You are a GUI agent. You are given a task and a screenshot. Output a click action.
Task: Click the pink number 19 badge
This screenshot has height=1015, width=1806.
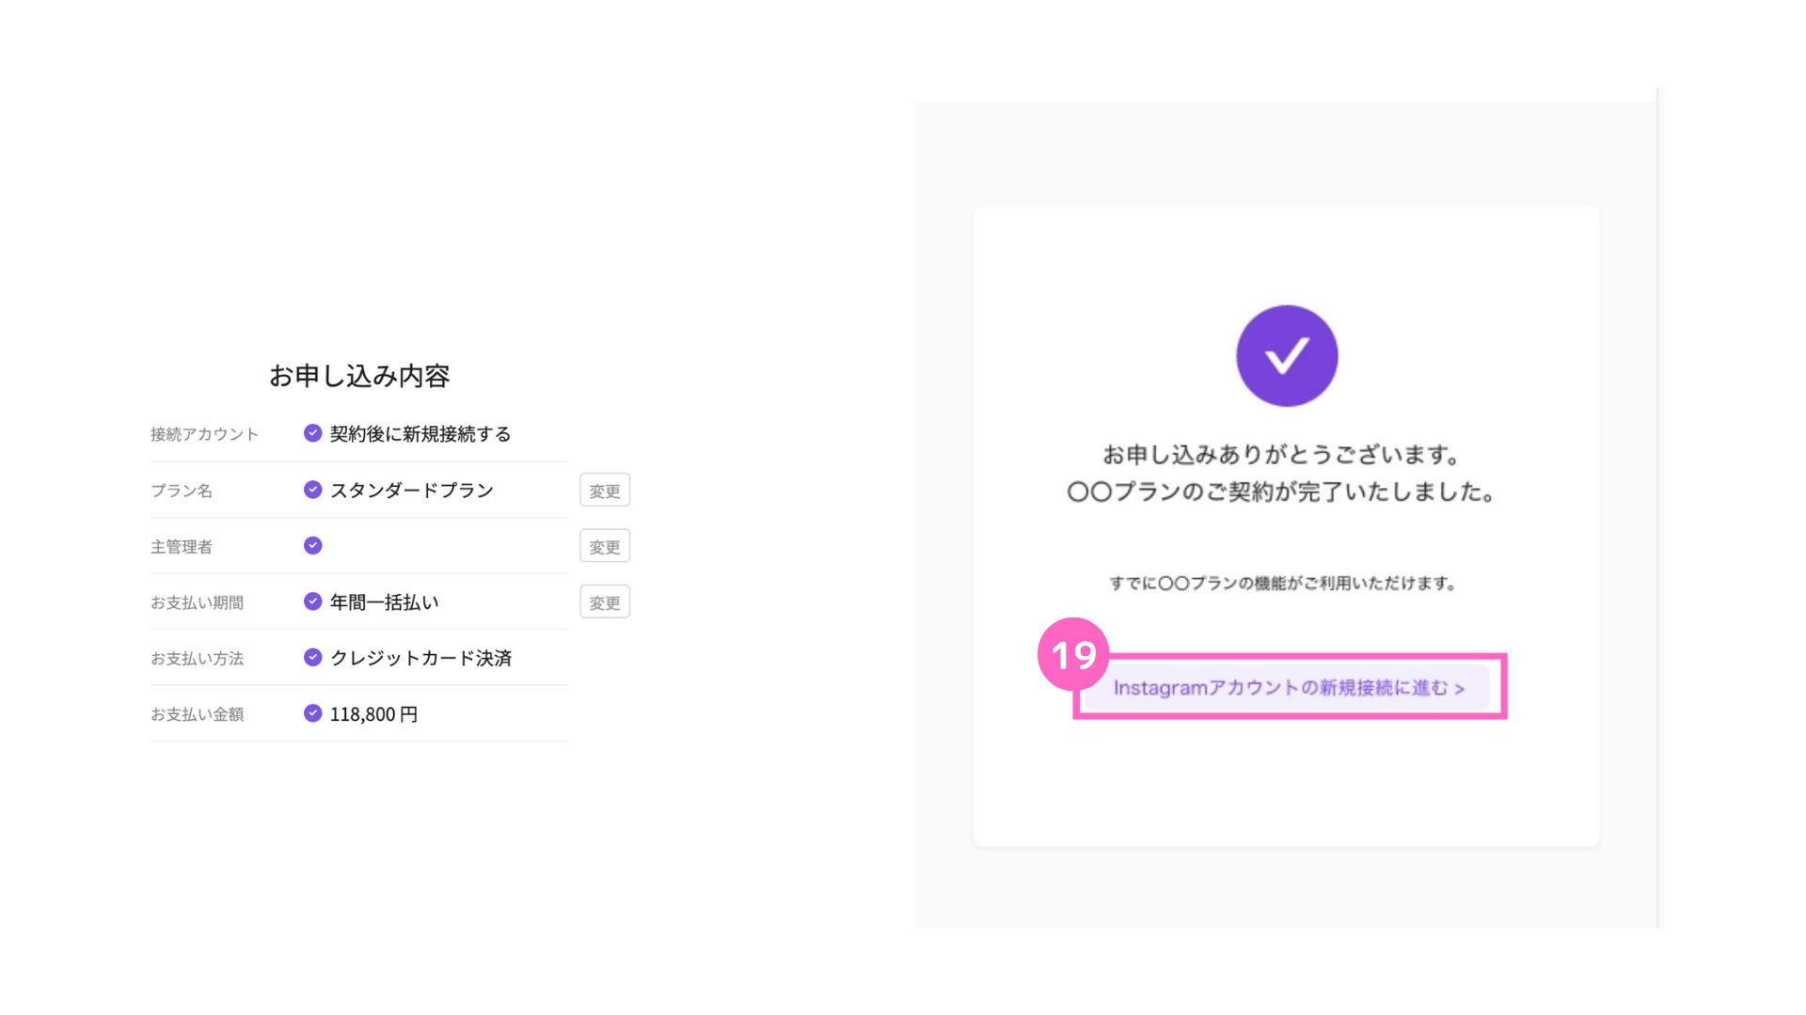(1073, 654)
